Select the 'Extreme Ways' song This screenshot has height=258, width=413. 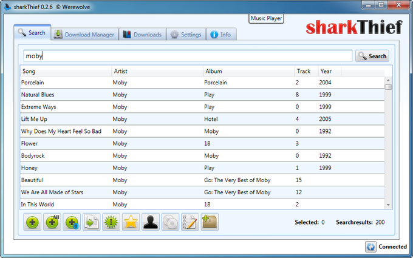tap(202, 107)
